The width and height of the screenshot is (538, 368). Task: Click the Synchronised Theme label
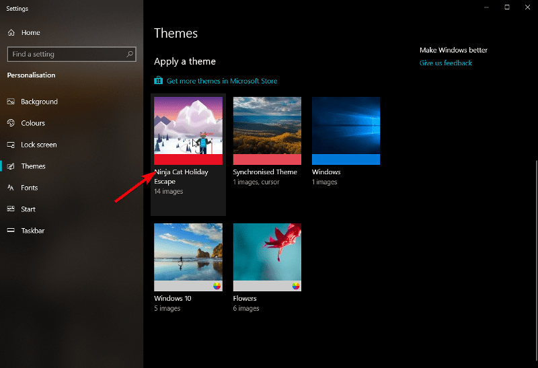[x=265, y=172]
